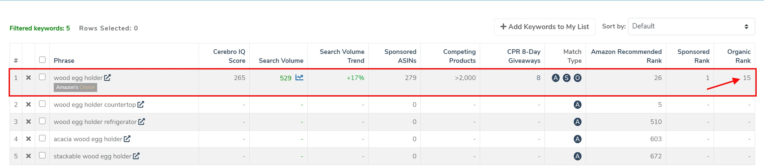
Task: Open external link for acacia wood egg holder
Action: pos(127,139)
